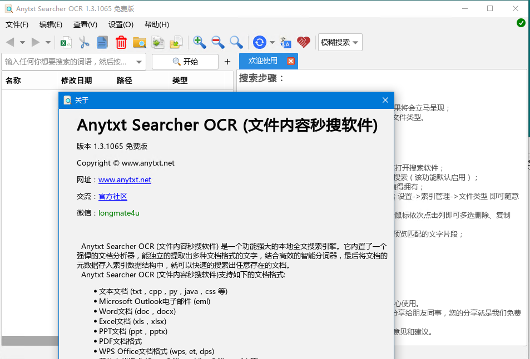530x359 pixels.
Task: Select the scissors cut icon
Action: [x=84, y=42]
